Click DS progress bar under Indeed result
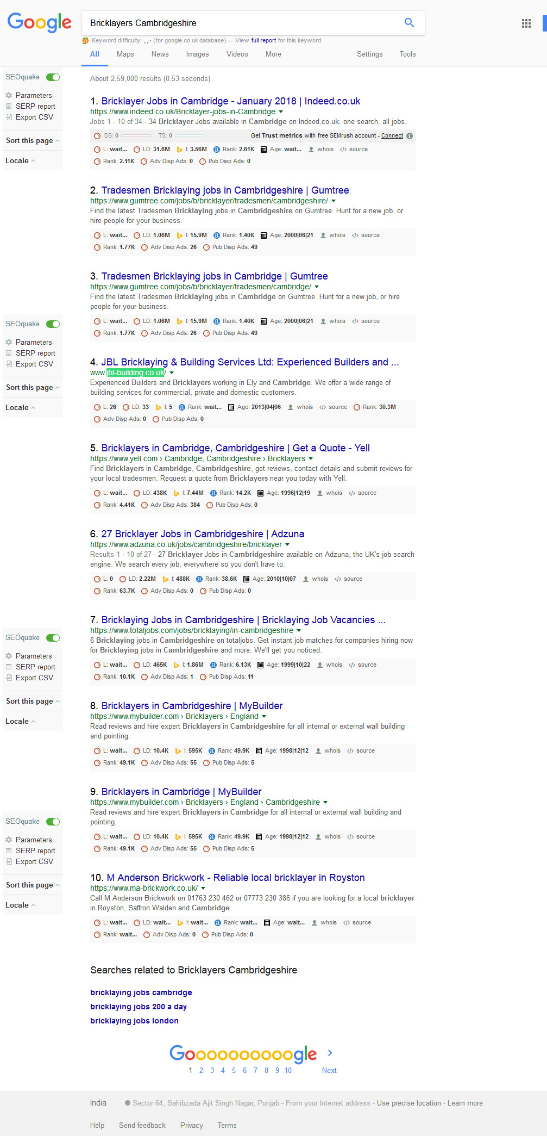547x1136 pixels. point(136,136)
